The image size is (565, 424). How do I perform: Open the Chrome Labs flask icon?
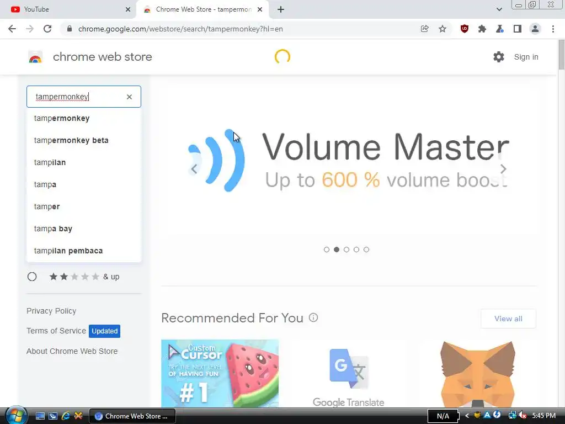coord(500,29)
